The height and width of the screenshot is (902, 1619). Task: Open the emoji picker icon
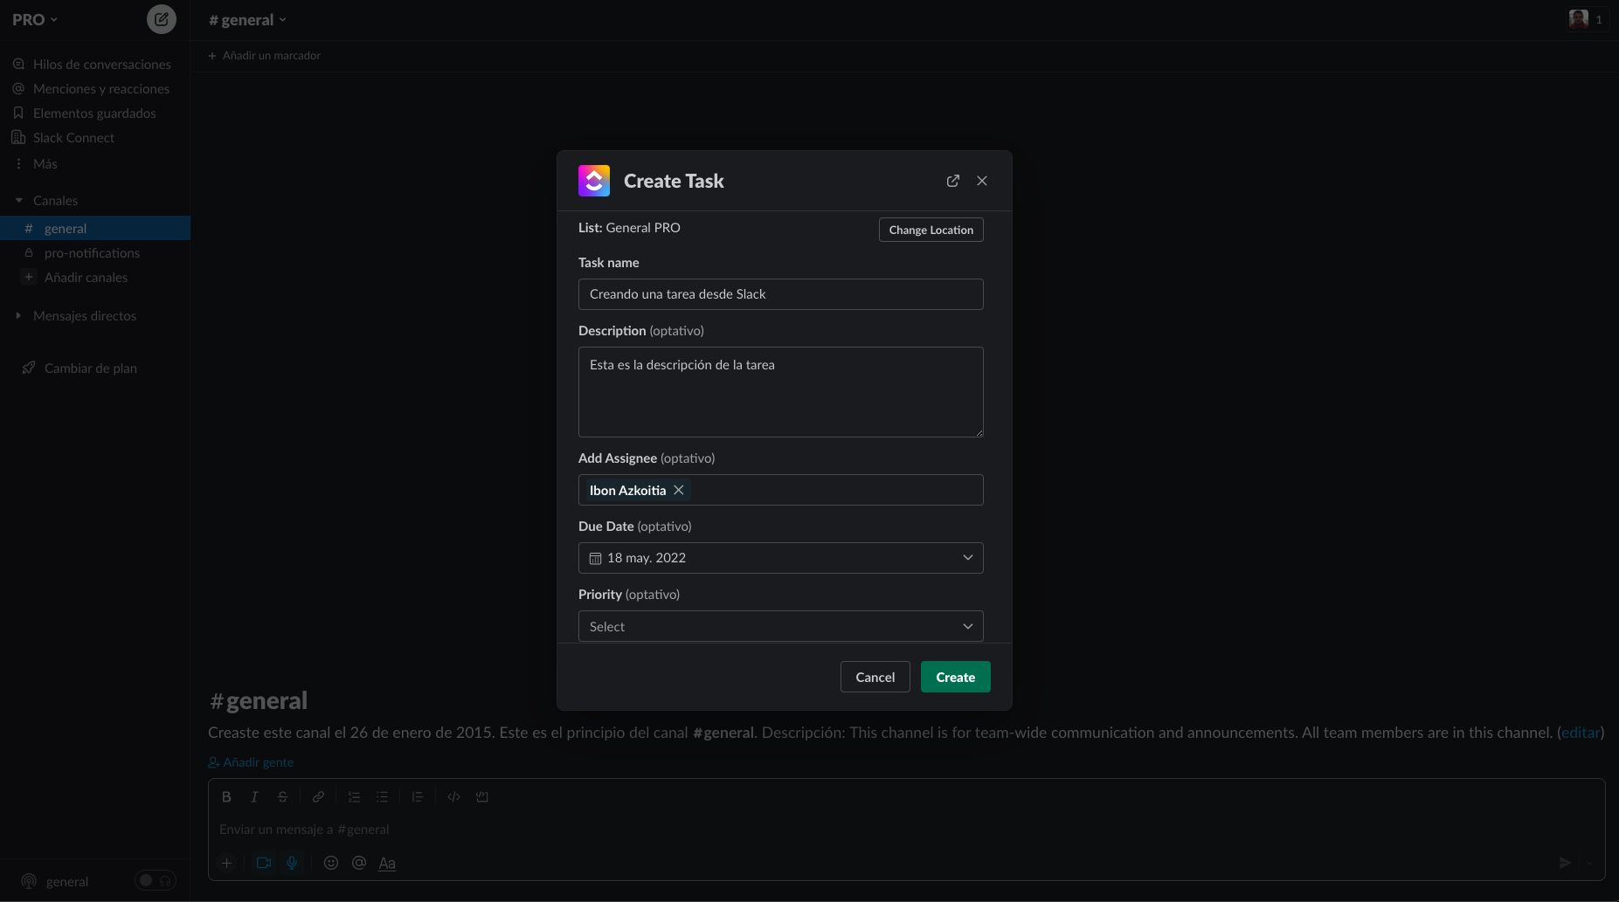(x=331, y=863)
